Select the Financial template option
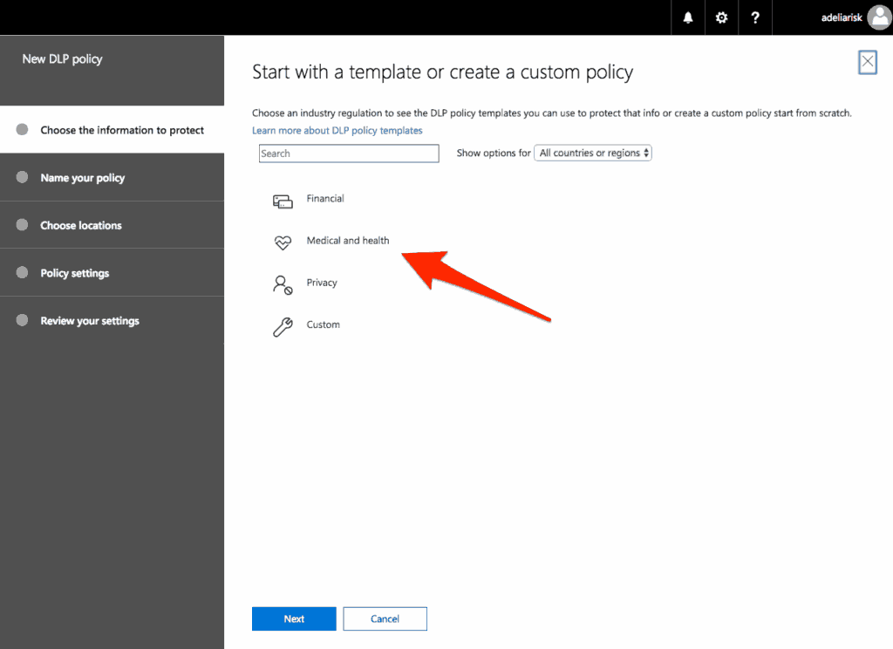Image resolution: width=893 pixels, height=649 pixels. [x=324, y=199]
